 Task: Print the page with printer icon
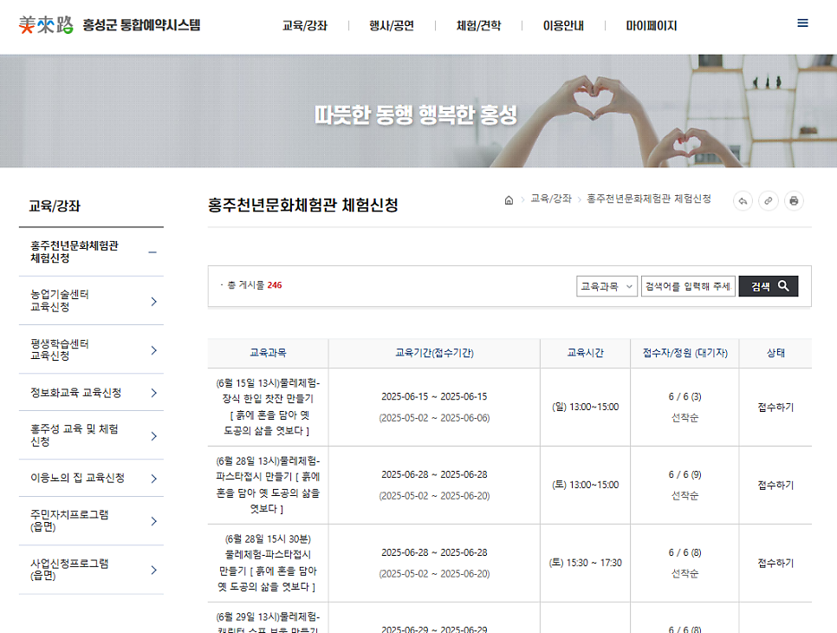[794, 201]
